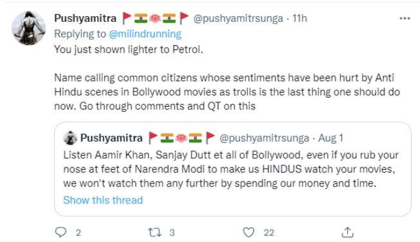Click the like count of 22
The width and height of the screenshot is (420, 242).
point(269,232)
